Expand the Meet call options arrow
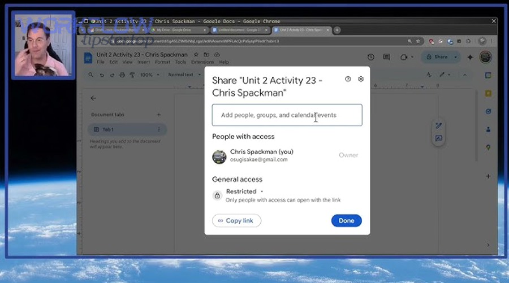 412,57
